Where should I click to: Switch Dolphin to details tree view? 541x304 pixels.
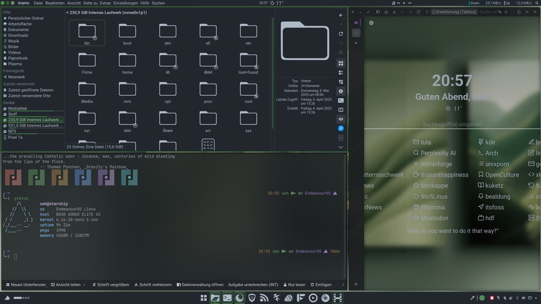pos(341,82)
